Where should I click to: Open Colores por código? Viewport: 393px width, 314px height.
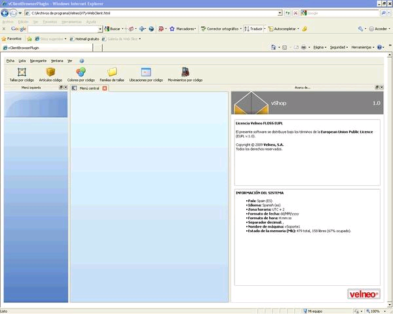coord(81,75)
